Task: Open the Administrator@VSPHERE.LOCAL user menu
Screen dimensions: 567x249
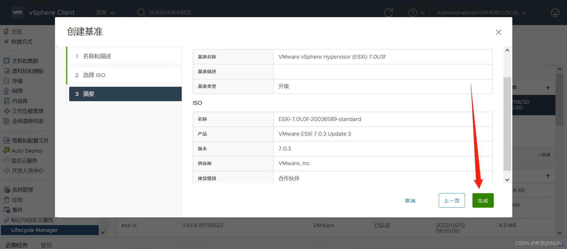Action: [482, 13]
